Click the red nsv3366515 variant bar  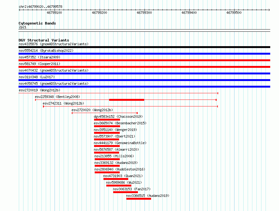pyautogui.click(x=139, y=199)
